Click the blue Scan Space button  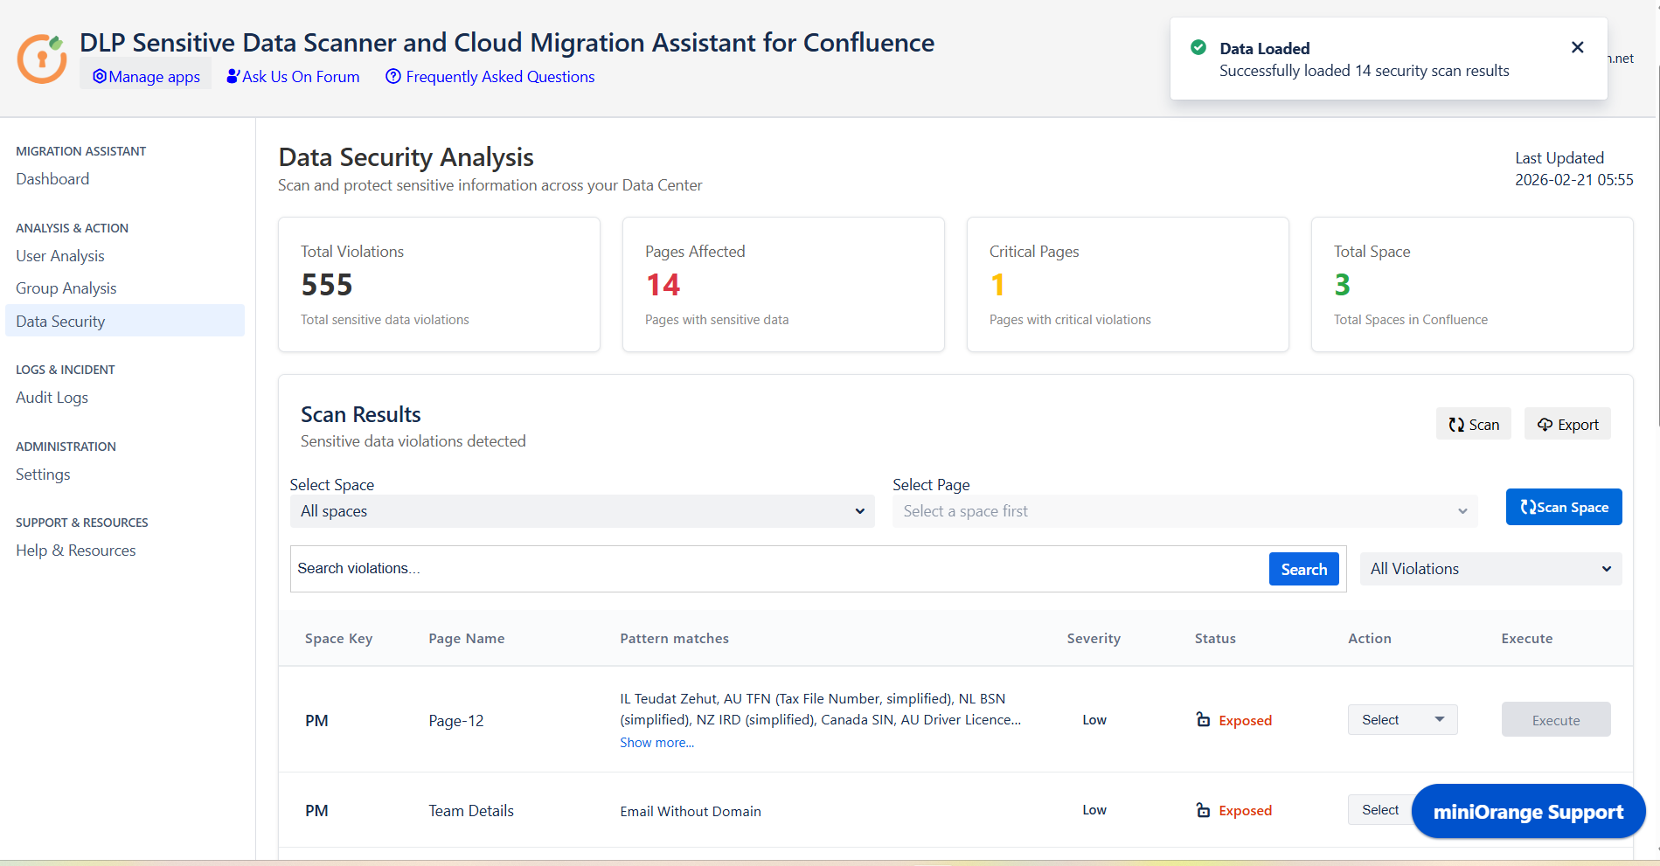pyautogui.click(x=1564, y=507)
